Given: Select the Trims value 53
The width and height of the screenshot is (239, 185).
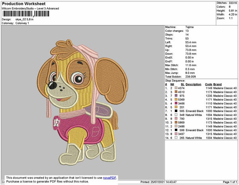Looking at the screenshot, I should tap(187, 38).
